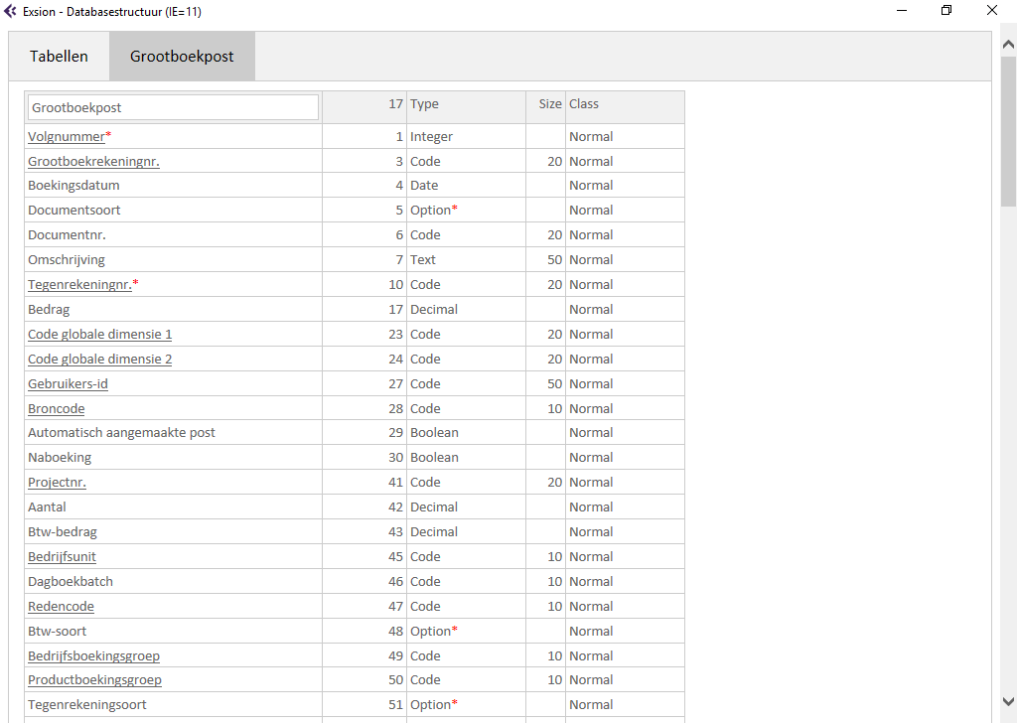Viewport: 1017px width, 723px height.
Task: Click the scrollbar down arrow
Action: [x=1008, y=701]
